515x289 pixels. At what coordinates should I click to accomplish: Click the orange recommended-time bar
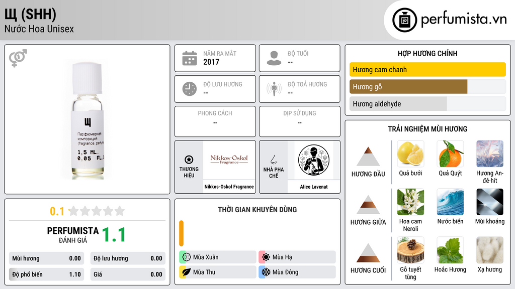pos(181,233)
